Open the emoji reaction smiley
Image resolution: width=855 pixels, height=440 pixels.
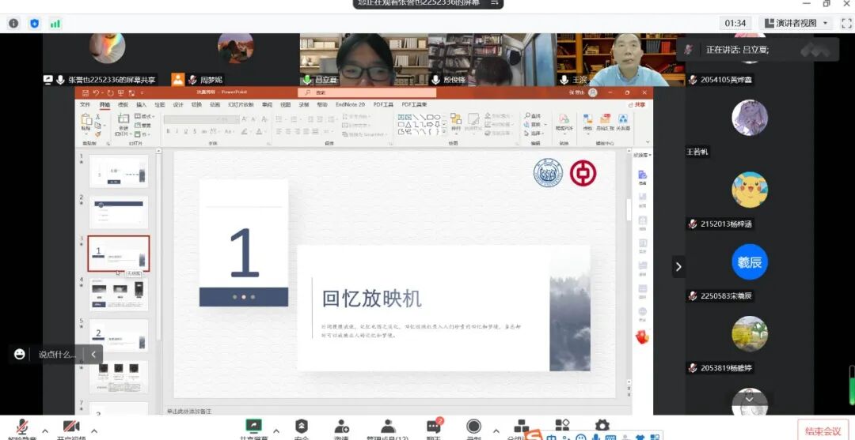pos(20,354)
